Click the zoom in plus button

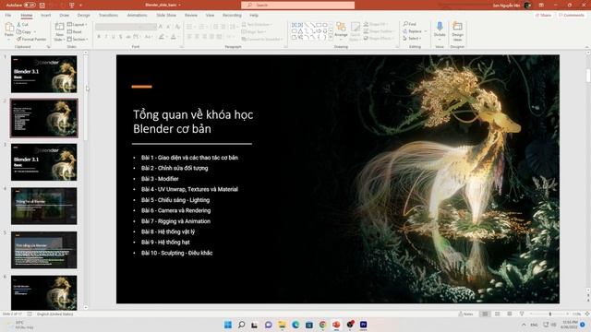567,314
